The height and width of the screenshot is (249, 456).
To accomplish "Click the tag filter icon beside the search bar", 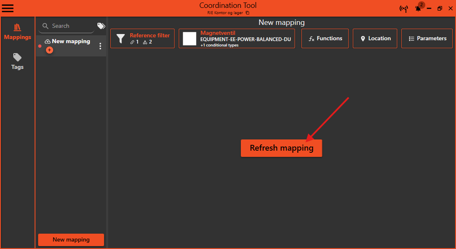I will (x=101, y=26).
